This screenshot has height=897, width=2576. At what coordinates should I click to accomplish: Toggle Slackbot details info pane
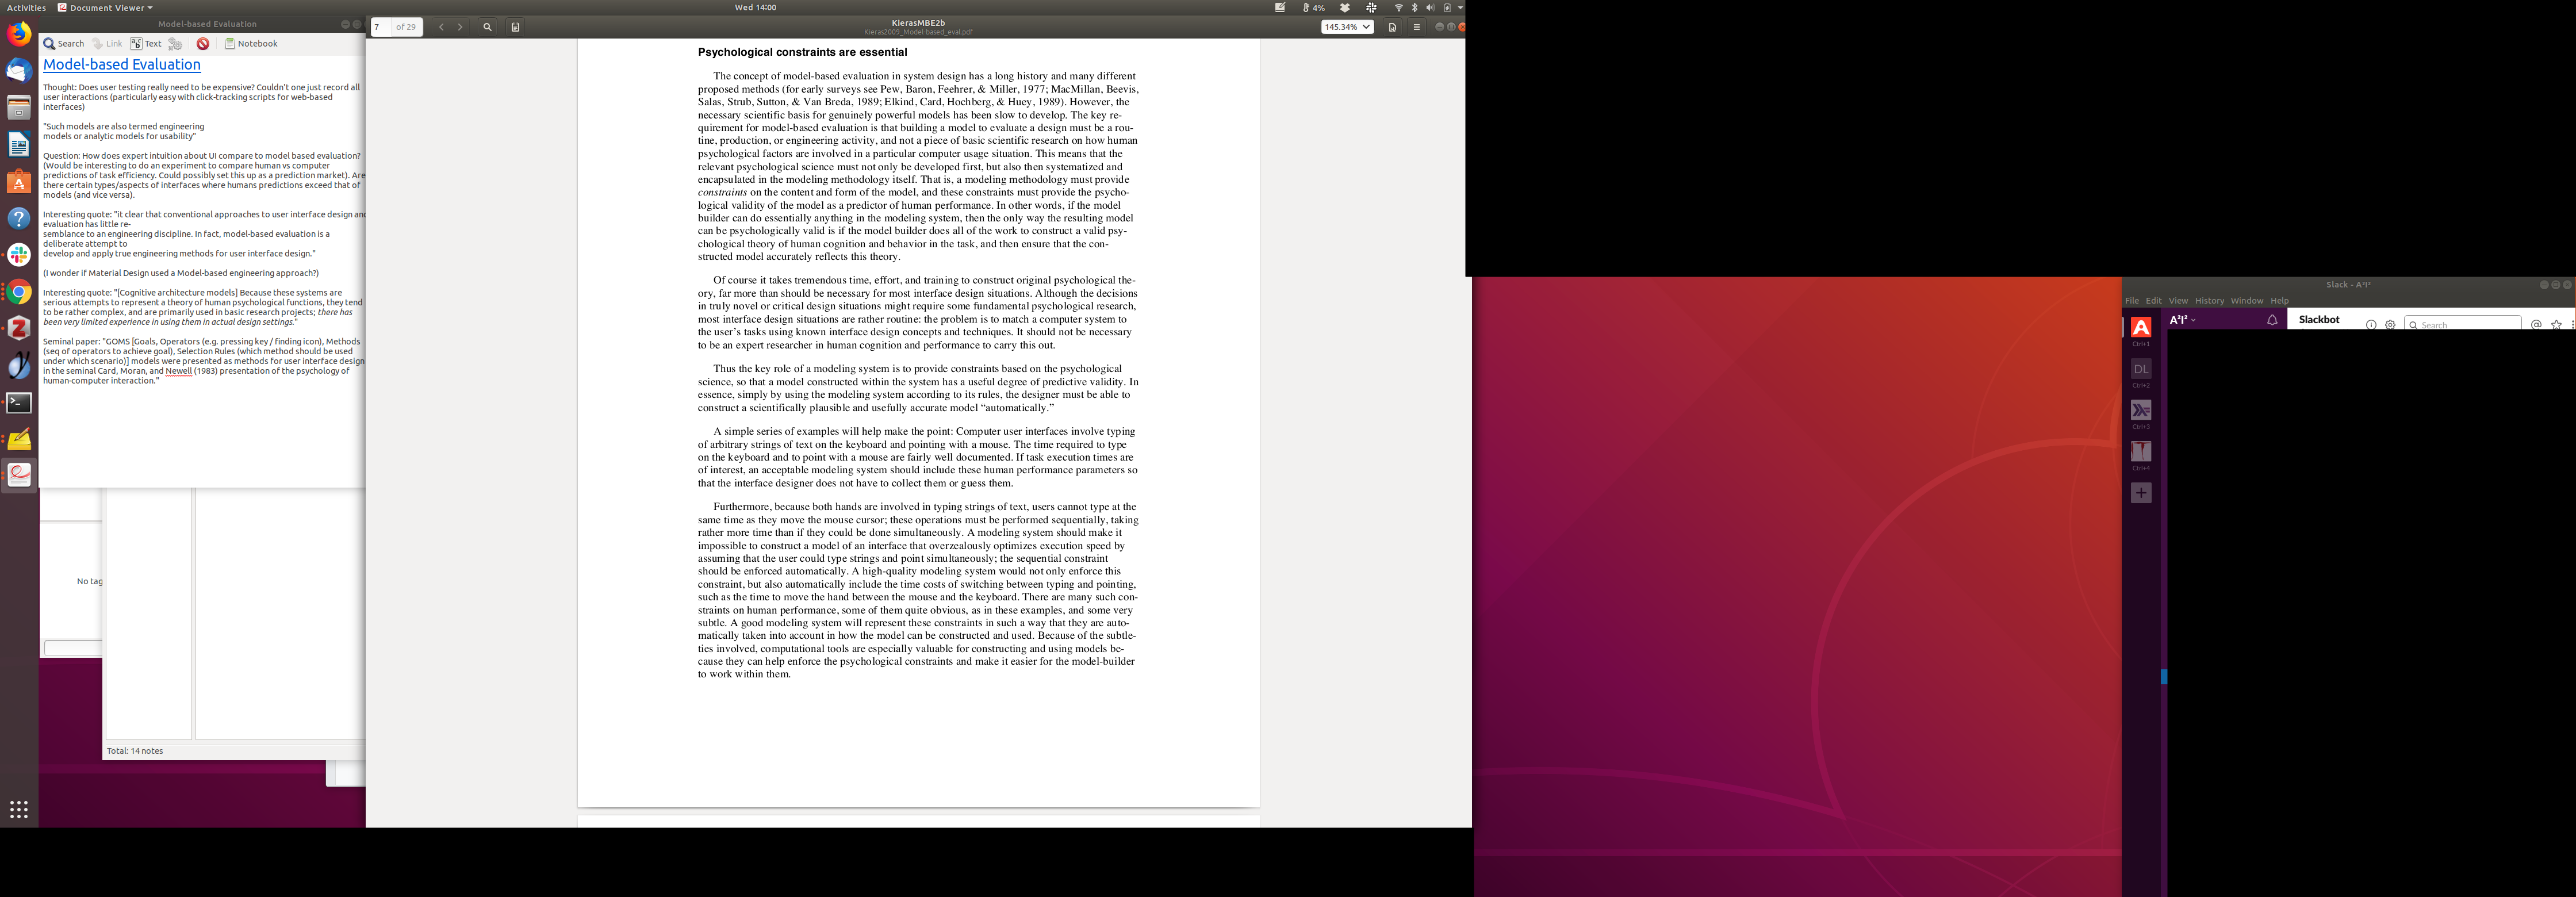tap(2371, 324)
